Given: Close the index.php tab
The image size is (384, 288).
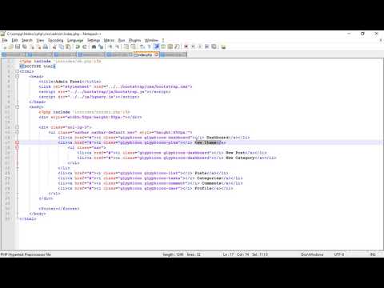Looking at the screenshot, I should [x=157, y=54].
